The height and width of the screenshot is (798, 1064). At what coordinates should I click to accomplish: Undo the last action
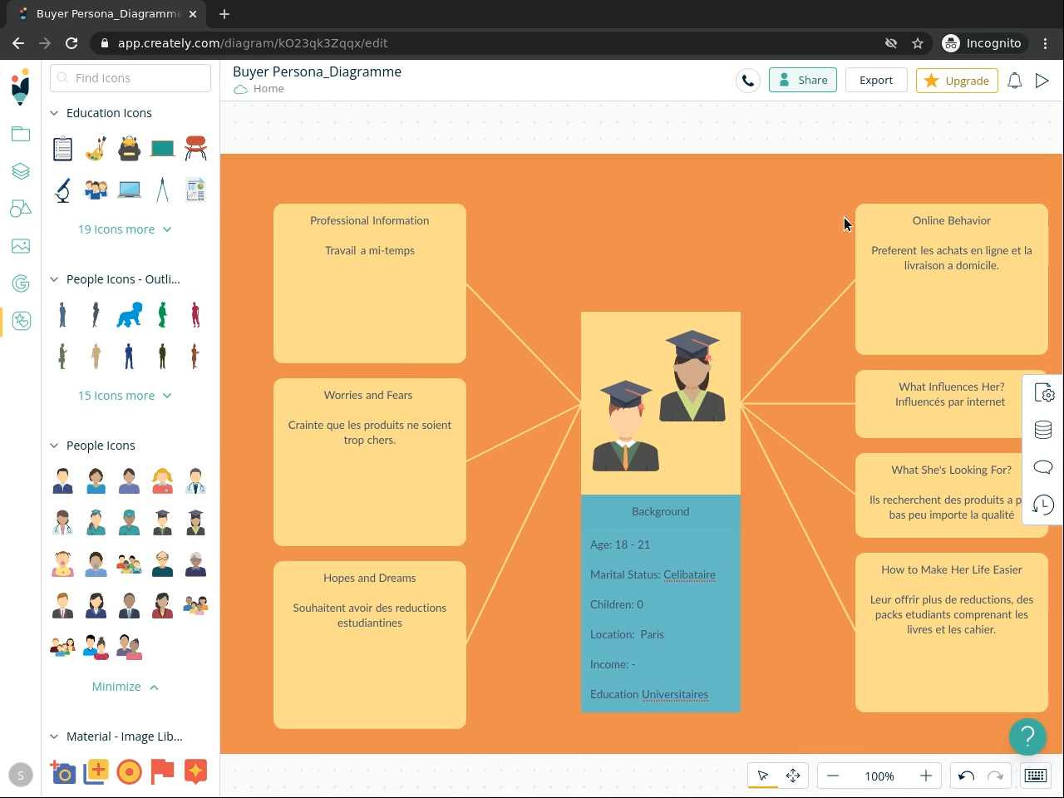[x=966, y=776]
